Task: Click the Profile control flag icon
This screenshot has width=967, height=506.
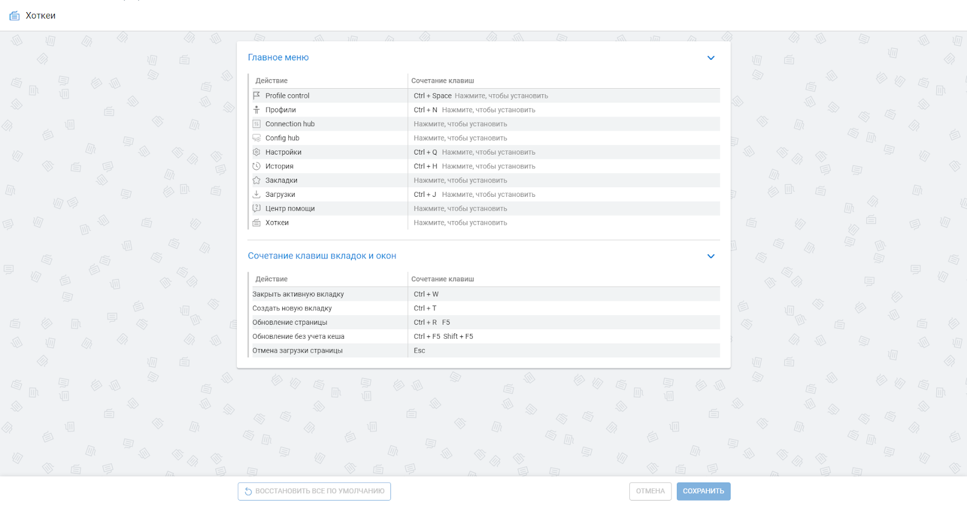Action: click(x=256, y=95)
